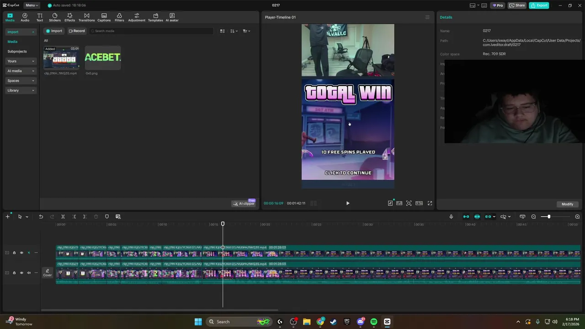Play the preview video
Viewport: 585px width, 329px height.
click(348, 203)
